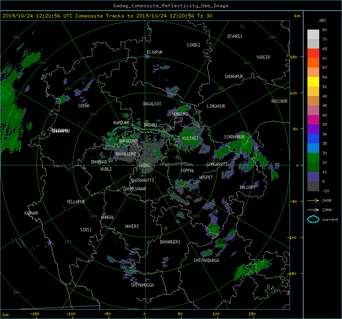
Task: Click the current legend label
Action: (330, 220)
